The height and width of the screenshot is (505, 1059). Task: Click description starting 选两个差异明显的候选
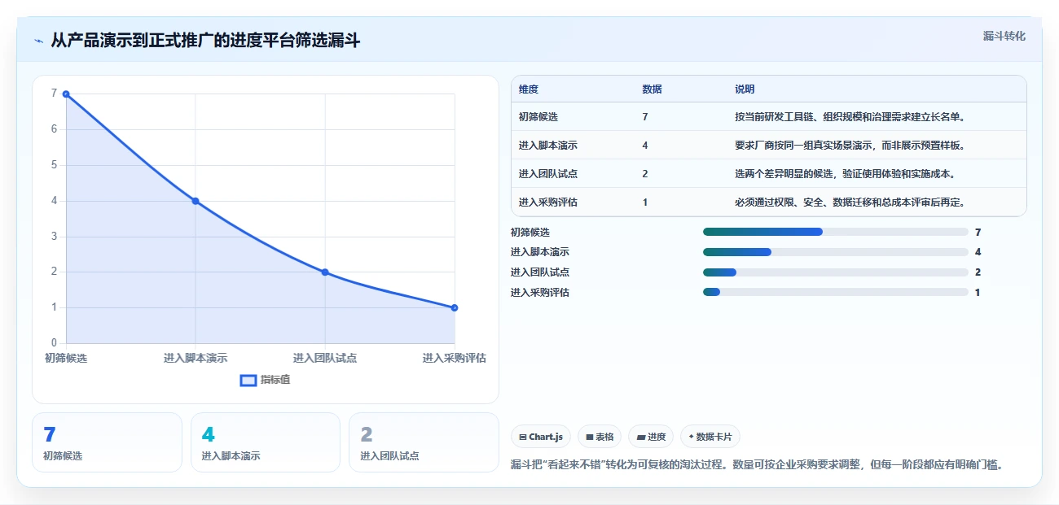[x=845, y=174]
